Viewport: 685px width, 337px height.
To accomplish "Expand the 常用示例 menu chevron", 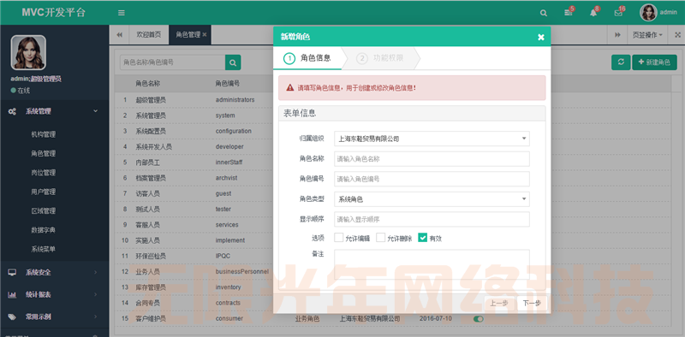I will [96, 317].
